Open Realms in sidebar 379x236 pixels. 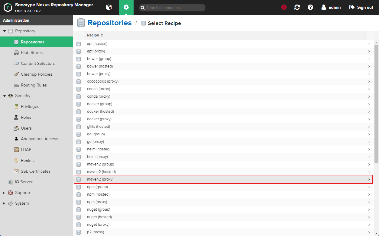[37, 160]
